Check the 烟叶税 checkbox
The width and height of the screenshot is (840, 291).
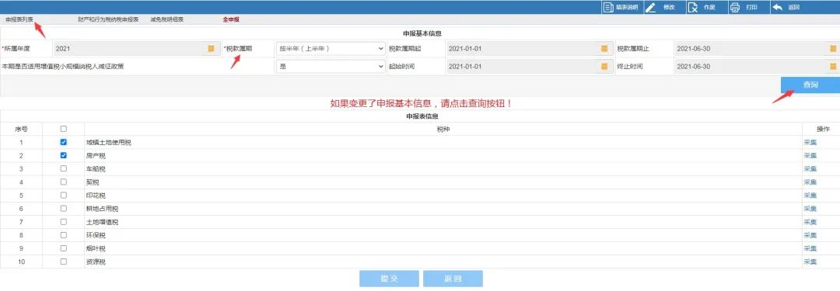point(64,249)
